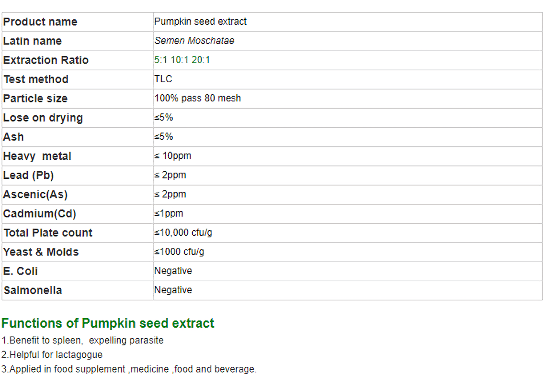Viewport: 546px width, 386px height.
Task: Select the Lead (Pb) row label
Action: [x=28, y=175]
